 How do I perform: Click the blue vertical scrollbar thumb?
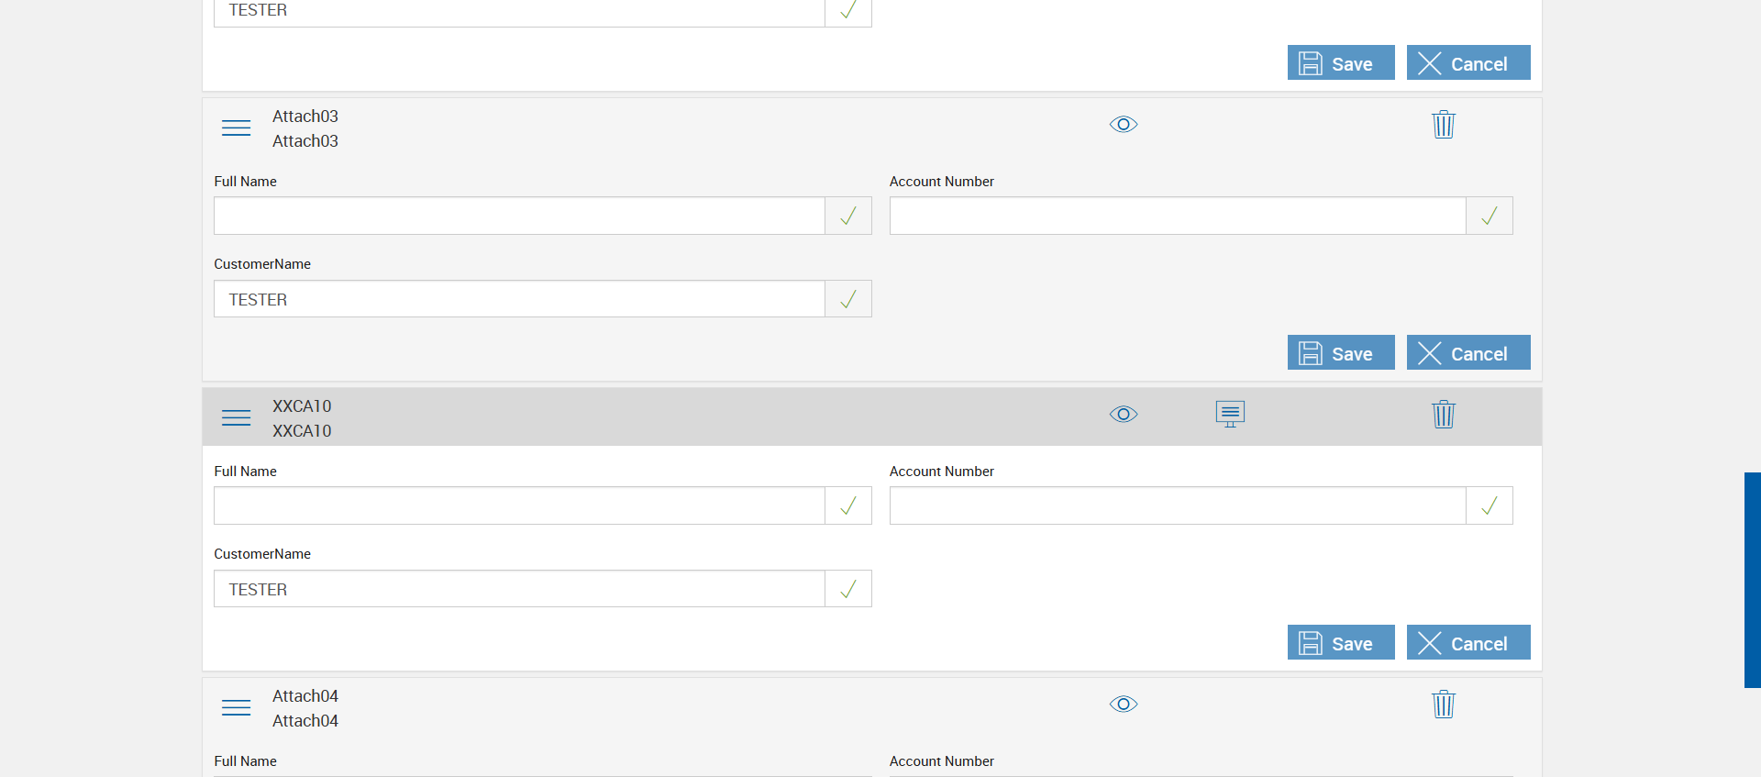tap(1752, 580)
